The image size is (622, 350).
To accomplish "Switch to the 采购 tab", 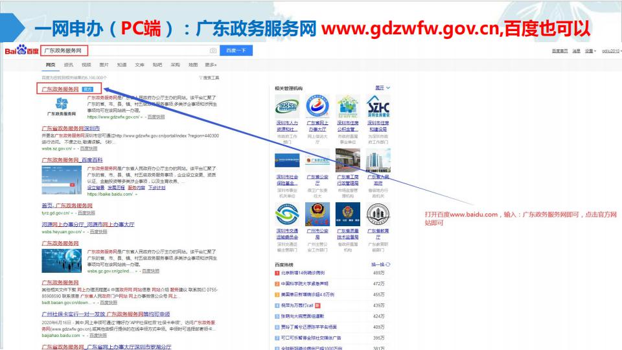I will (176, 65).
